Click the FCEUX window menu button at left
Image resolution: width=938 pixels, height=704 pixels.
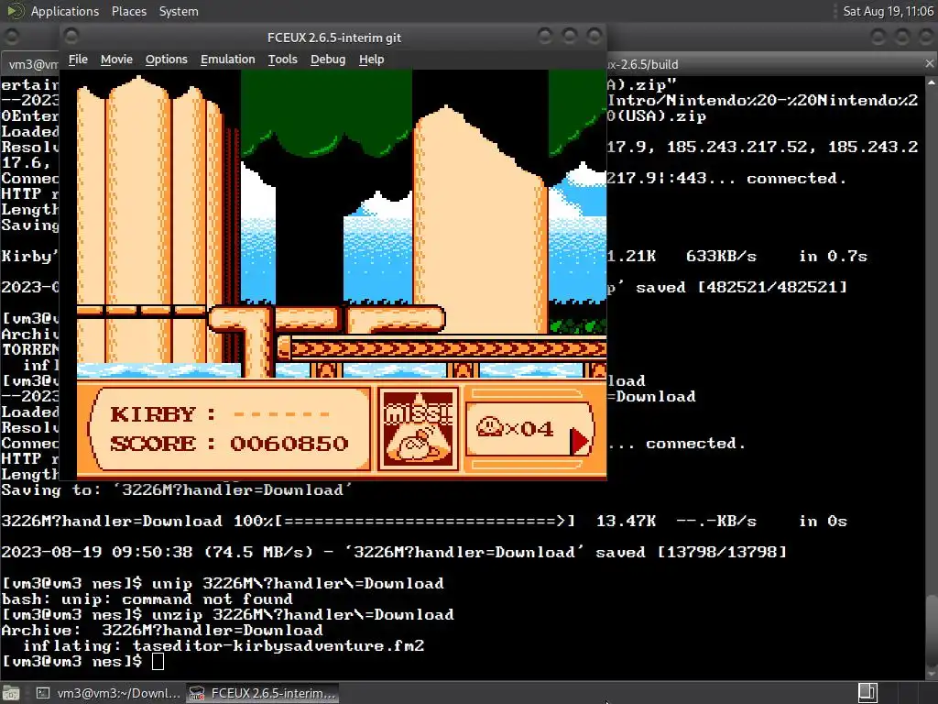coord(71,37)
